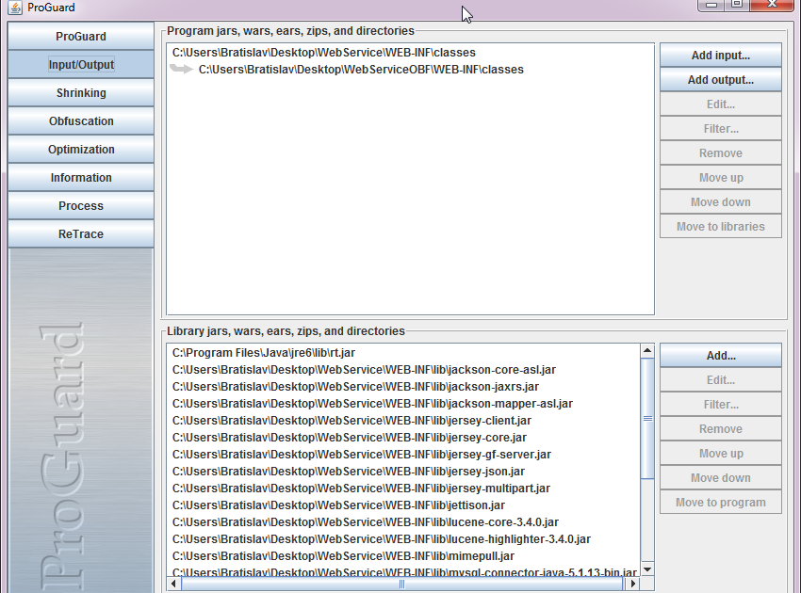Image resolution: width=801 pixels, height=593 pixels.
Task: Click the Add output... button
Action: click(720, 80)
